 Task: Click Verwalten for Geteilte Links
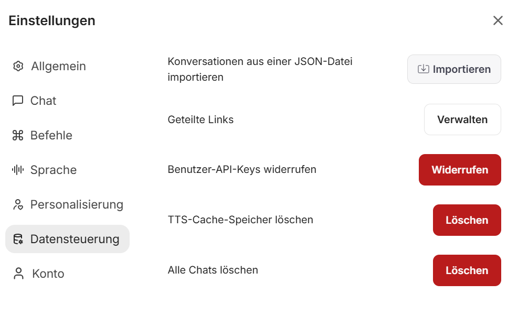462,119
